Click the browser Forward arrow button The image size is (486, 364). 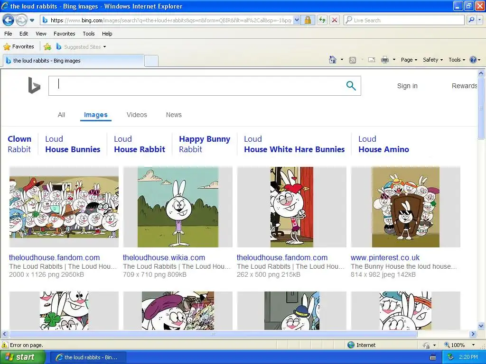tap(21, 20)
